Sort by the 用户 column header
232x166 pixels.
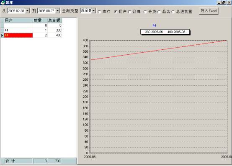point(18,20)
